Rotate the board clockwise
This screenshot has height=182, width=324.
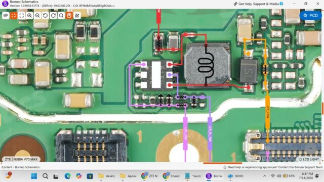click(53, 16)
